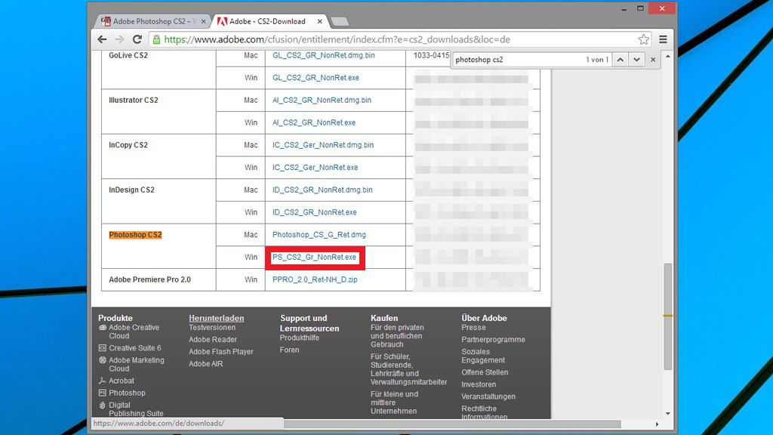Click the Illustrator CS2 product name
The image size is (773, 435).
coord(133,100)
